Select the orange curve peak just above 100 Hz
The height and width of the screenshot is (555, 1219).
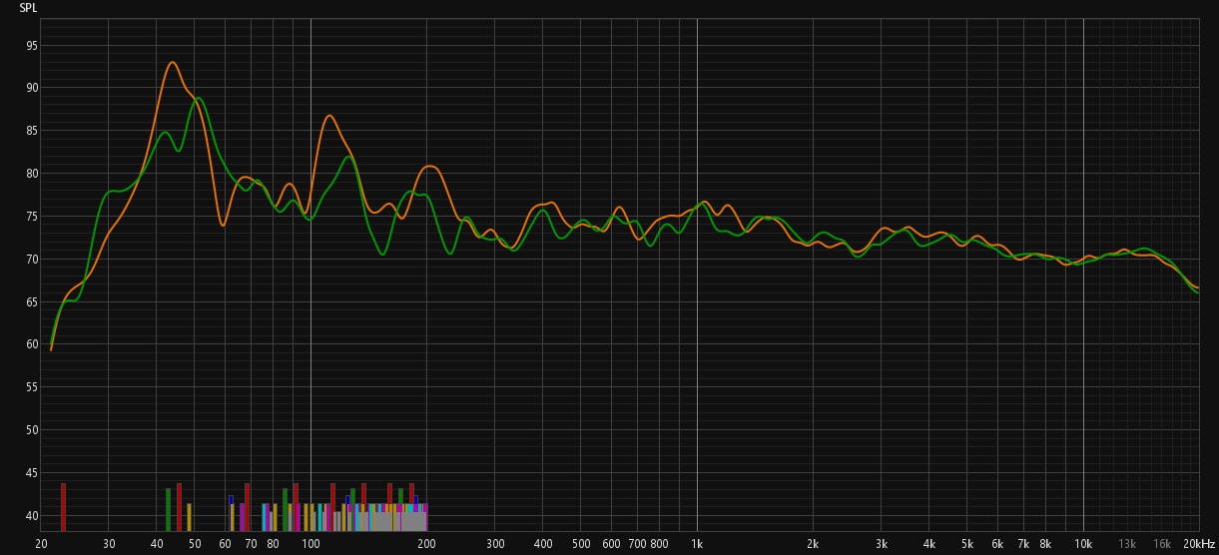[x=328, y=116]
